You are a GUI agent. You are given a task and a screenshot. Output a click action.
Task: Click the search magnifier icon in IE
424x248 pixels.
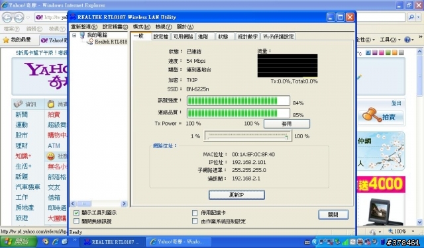(x=411, y=17)
